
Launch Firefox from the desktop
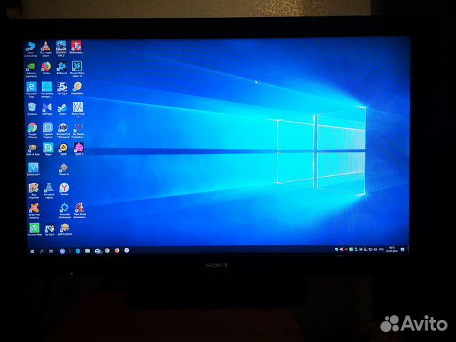point(46,68)
